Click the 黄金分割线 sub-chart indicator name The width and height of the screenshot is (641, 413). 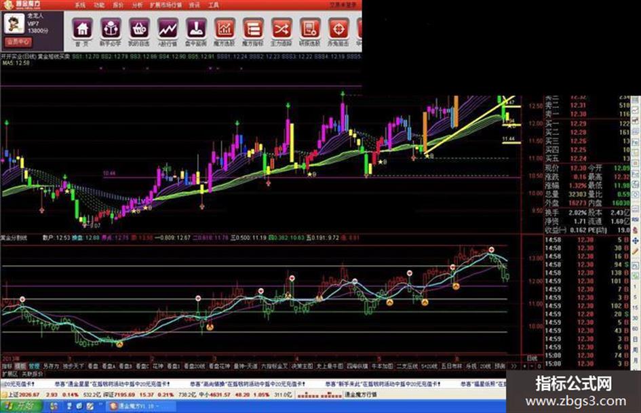[14, 237]
